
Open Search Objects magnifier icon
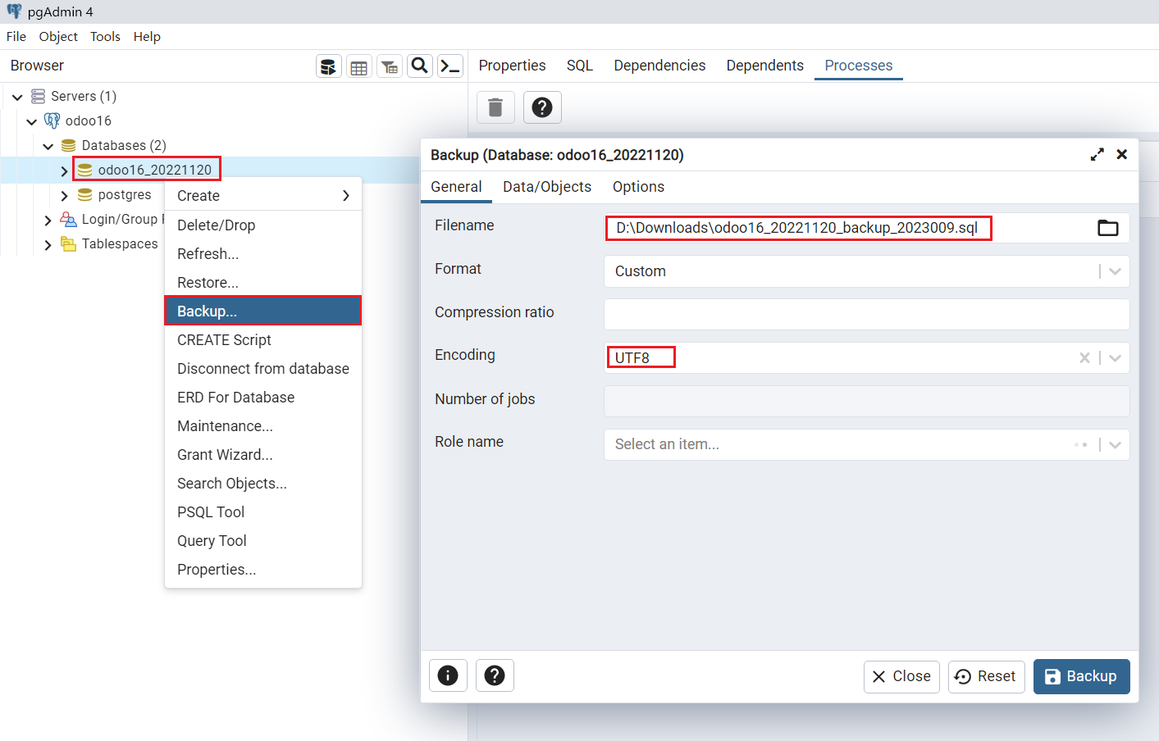pyautogui.click(x=420, y=66)
